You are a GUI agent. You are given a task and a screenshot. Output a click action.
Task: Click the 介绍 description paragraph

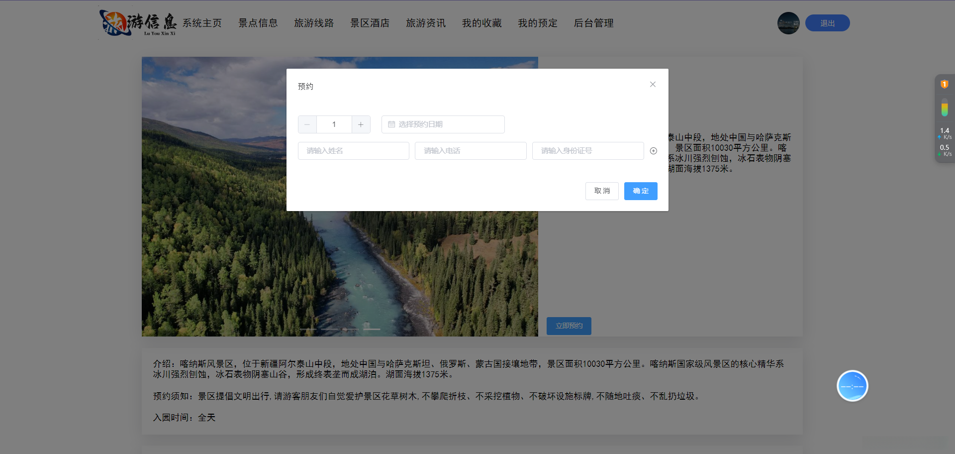(x=469, y=369)
